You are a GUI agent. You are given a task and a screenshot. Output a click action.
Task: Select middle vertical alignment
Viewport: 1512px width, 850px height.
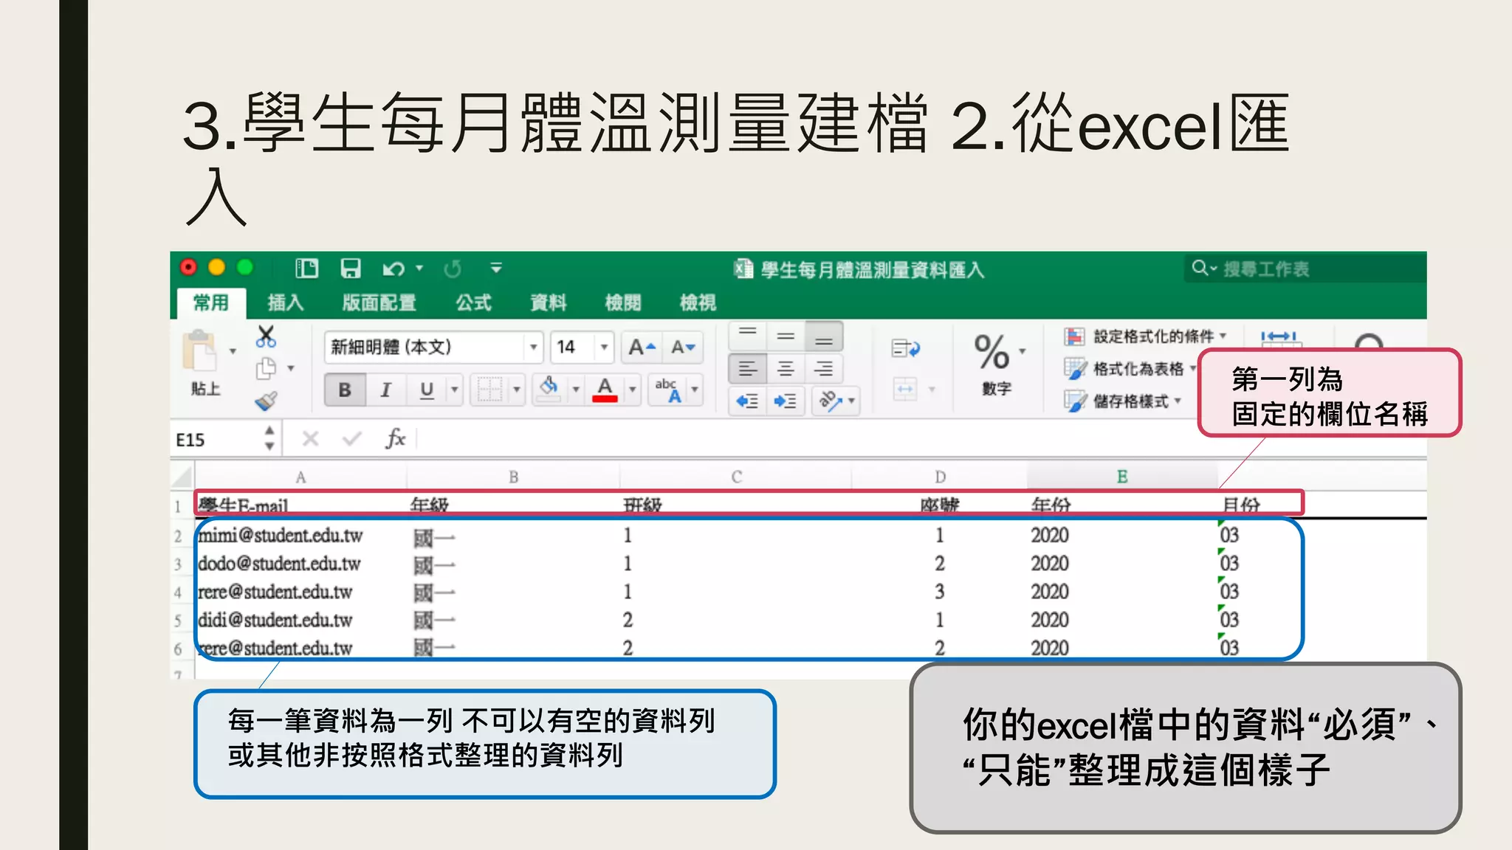click(x=786, y=336)
